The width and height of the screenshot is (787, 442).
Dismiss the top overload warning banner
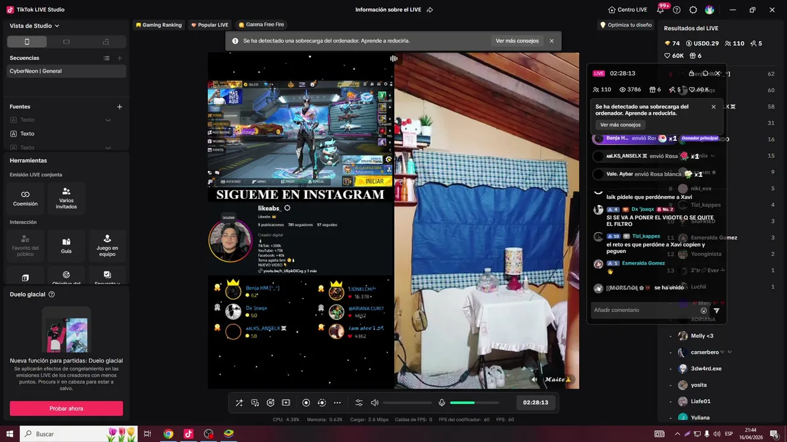552,41
